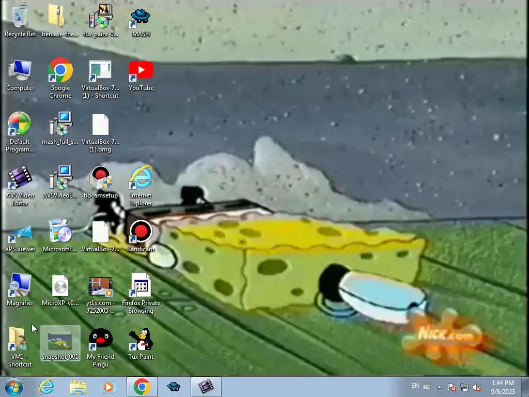
Task: Open the clock showing 1:44 PM
Action: [503, 387]
